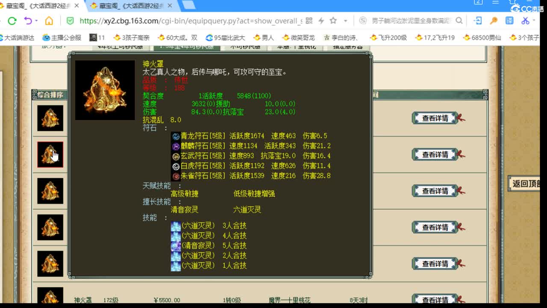547x308 pixels.
Task: Bookmark this page with the star icon
Action: click(333, 21)
